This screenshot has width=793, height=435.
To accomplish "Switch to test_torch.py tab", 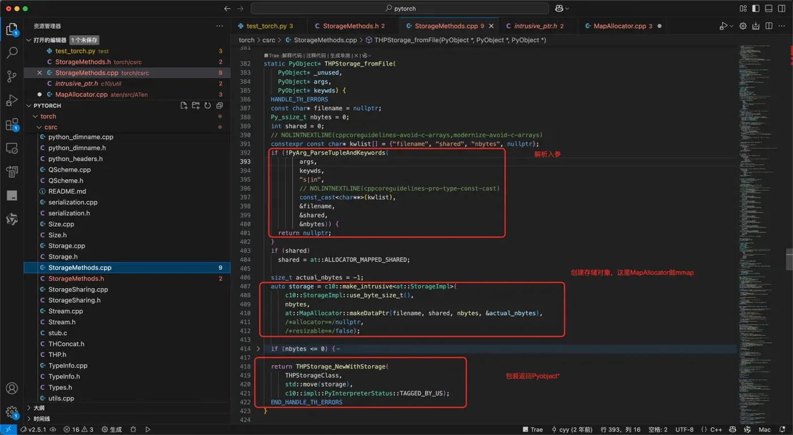I will pyautogui.click(x=269, y=26).
